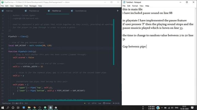Click the line mentioning pause sound line 88

(147, 13)
